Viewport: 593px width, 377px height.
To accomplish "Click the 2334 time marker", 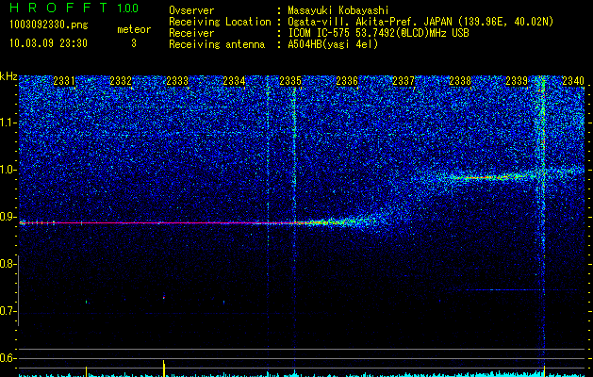I will [x=234, y=81].
